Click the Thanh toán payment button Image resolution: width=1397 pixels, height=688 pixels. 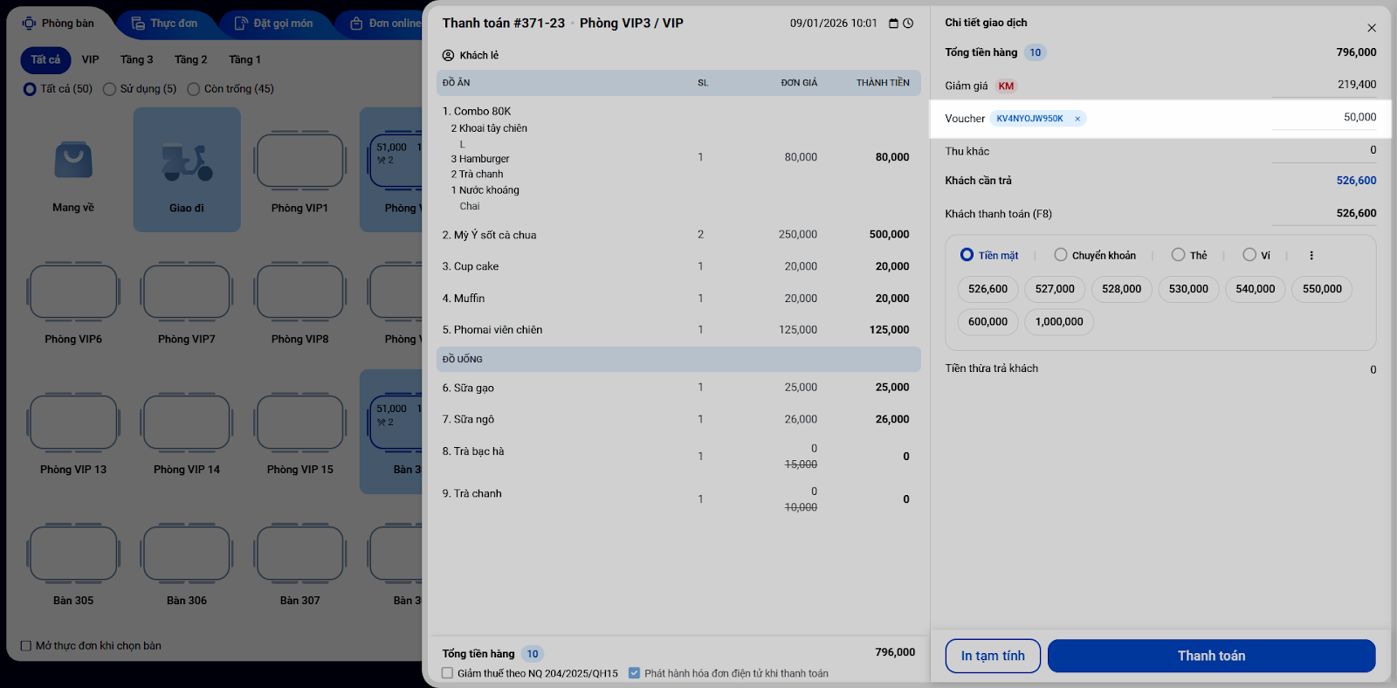1212,656
